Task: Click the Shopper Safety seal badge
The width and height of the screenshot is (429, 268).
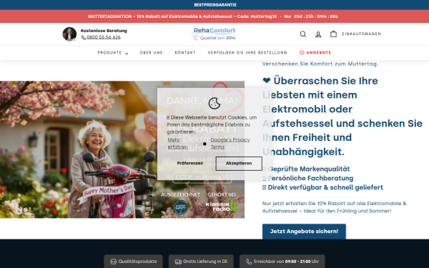Action: coord(180,207)
